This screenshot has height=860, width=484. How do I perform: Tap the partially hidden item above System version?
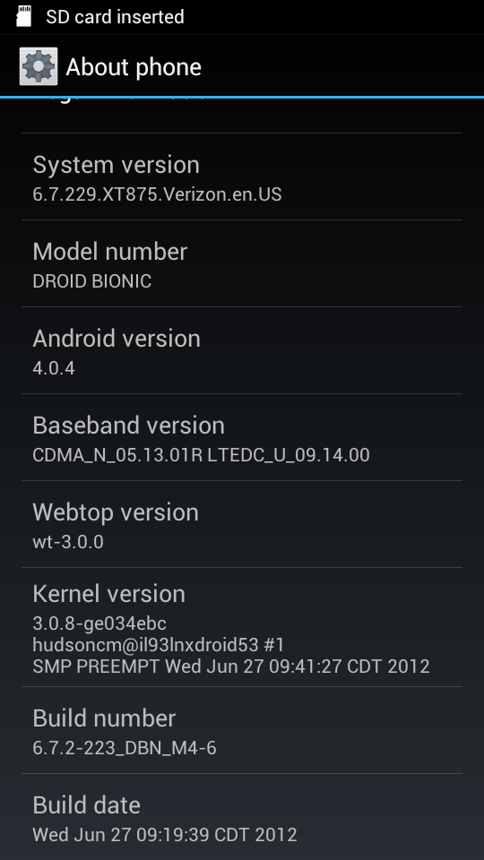coord(242,116)
